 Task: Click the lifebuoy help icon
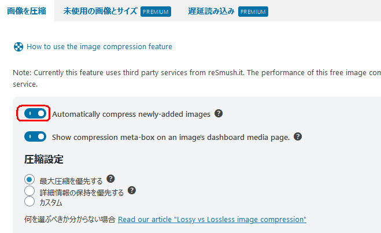pyautogui.click(x=19, y=47)
